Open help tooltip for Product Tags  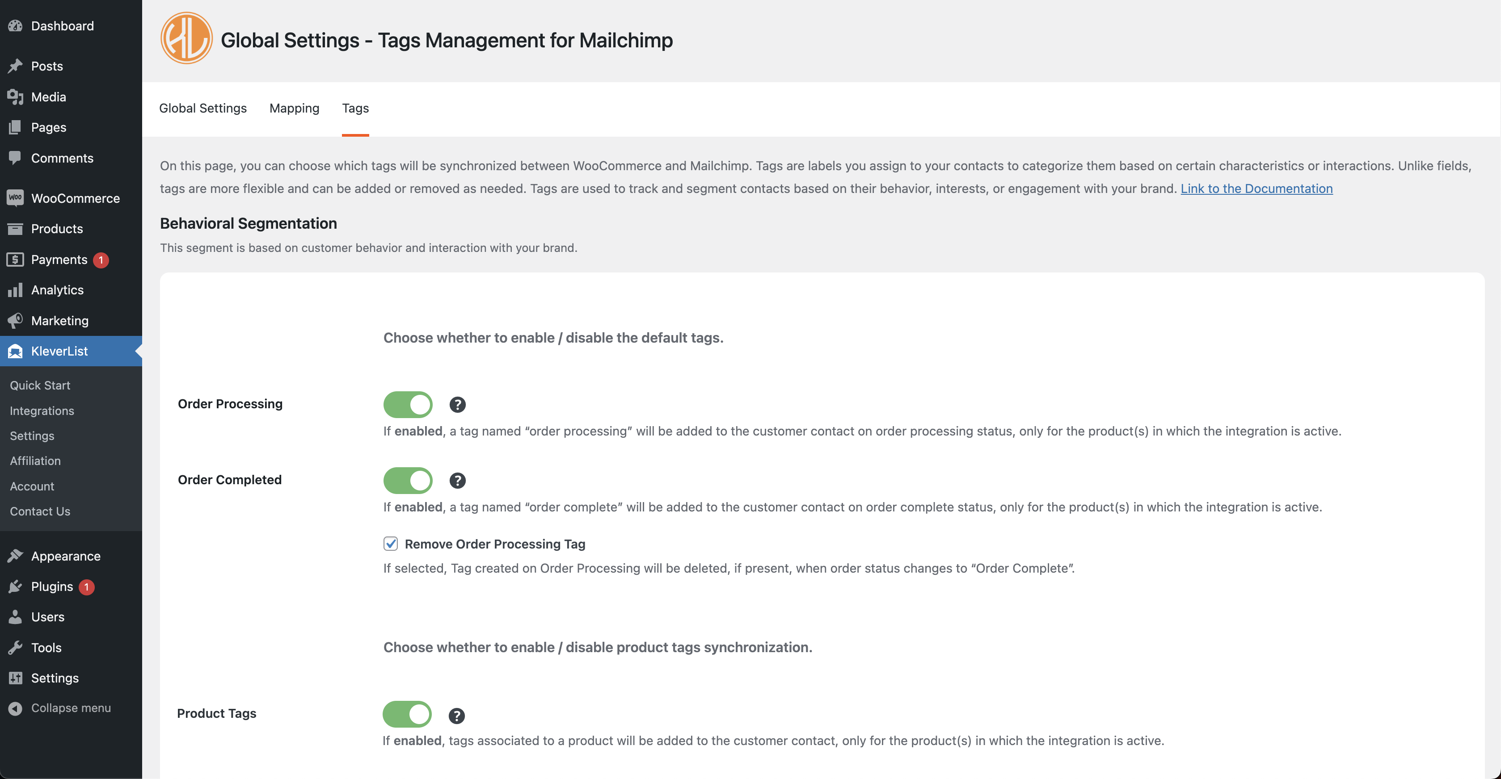(x=456, y=716)
